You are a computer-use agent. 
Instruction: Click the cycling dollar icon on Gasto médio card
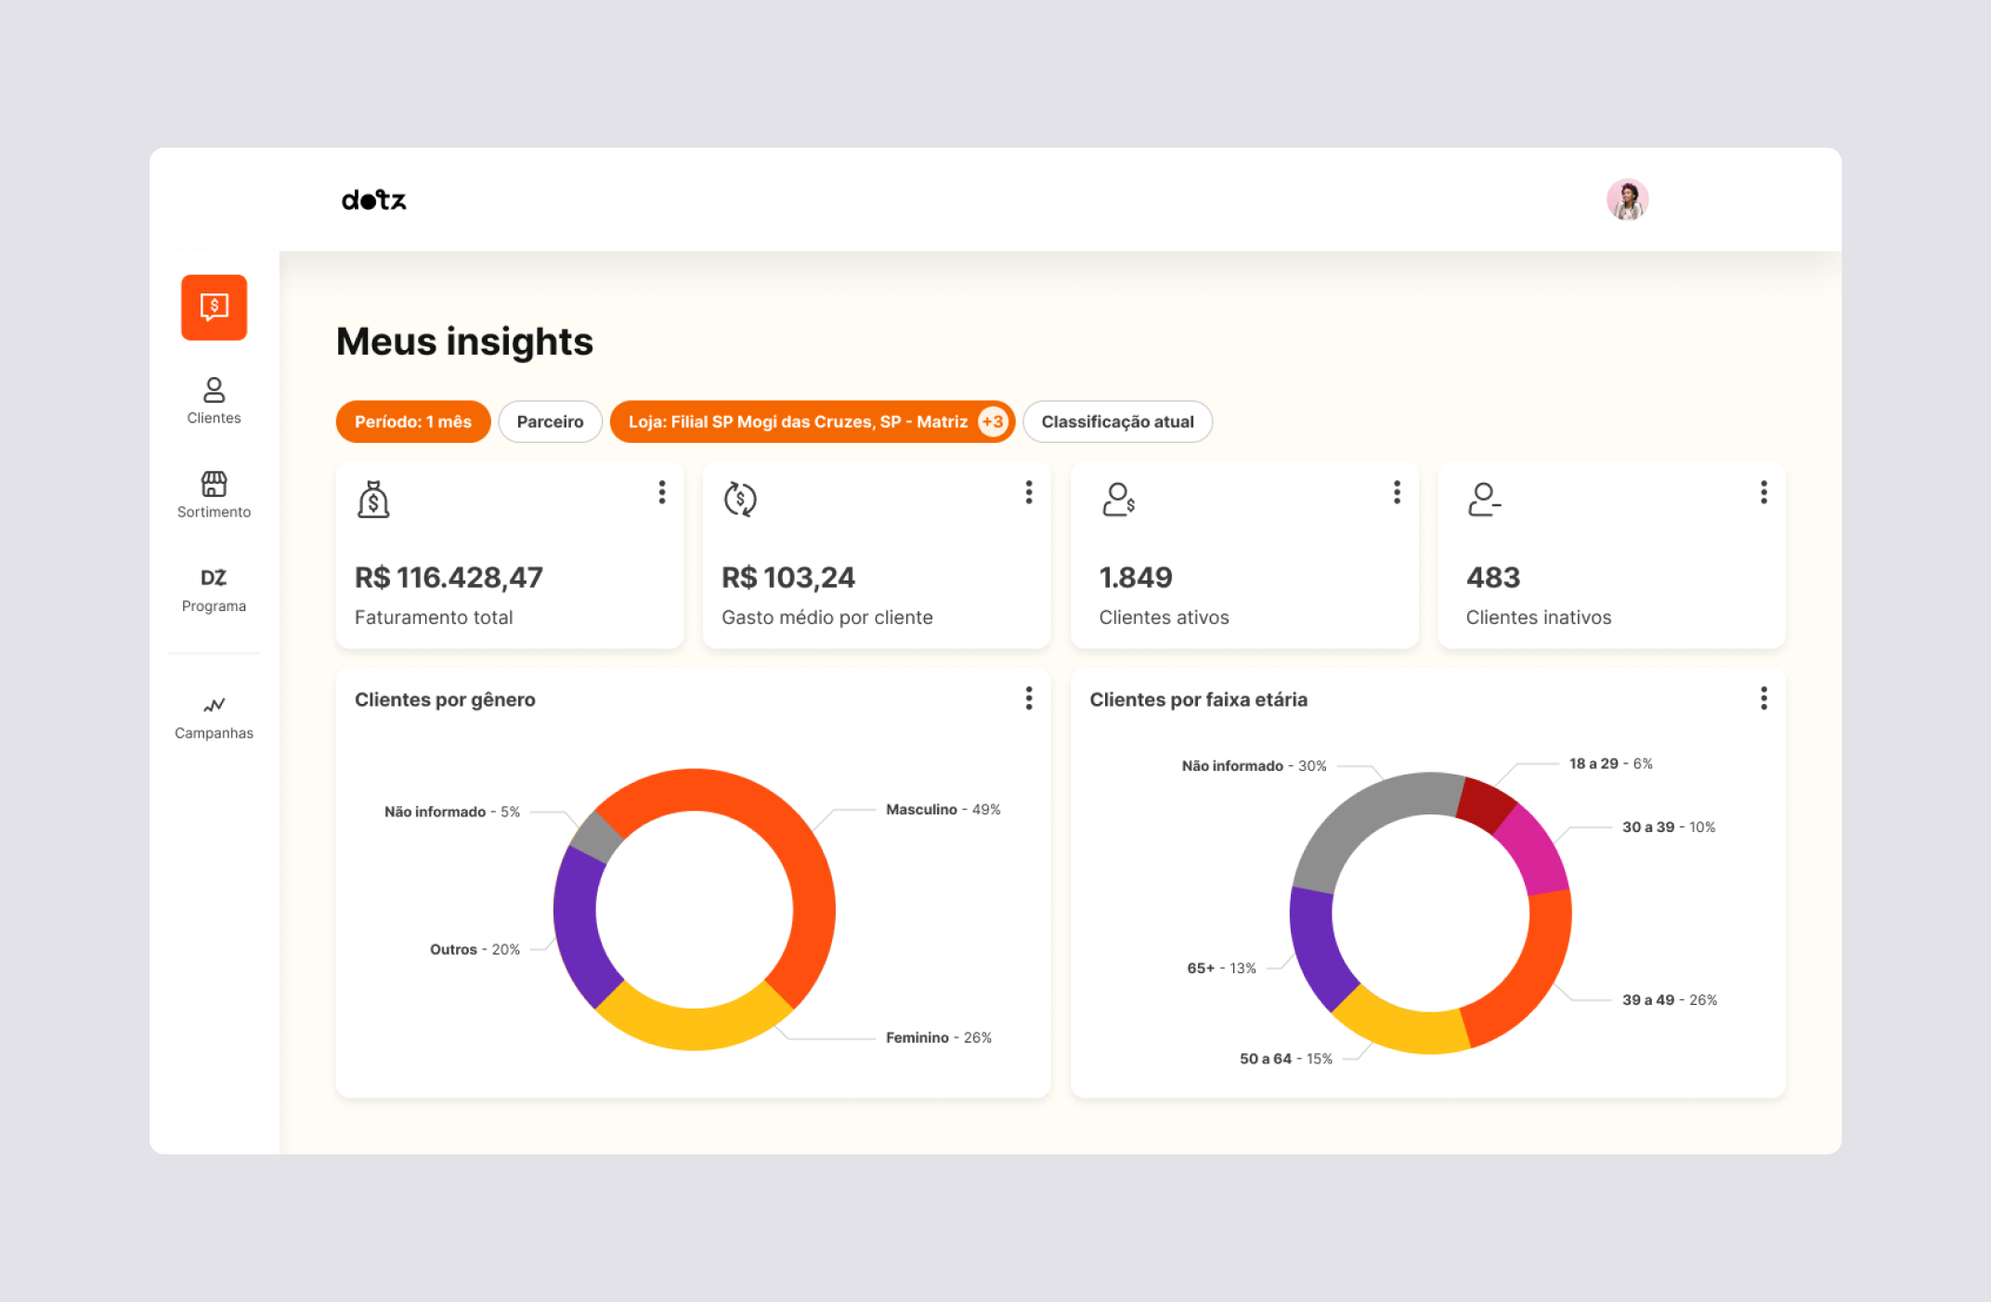[740, 500]
